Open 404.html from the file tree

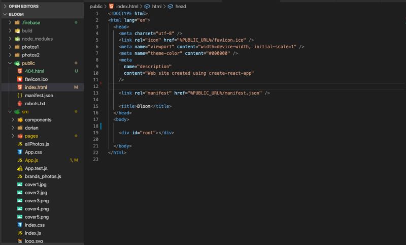35,71
